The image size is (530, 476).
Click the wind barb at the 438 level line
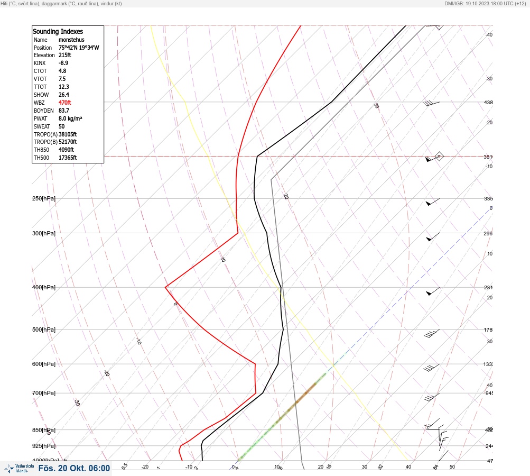(x=431, y=104)
